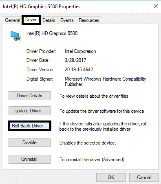Viewport: 161px width, 184px height.
Task: Dismiss dialog with Cancel button
Action: tap(144, 177)
